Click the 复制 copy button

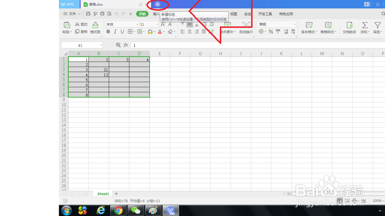81,32
